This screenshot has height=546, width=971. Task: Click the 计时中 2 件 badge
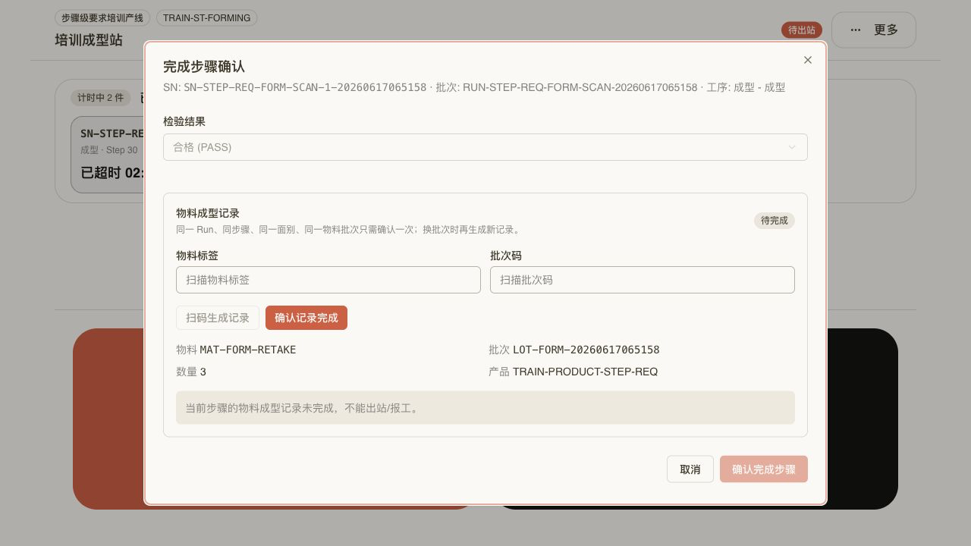click(101, 98)
